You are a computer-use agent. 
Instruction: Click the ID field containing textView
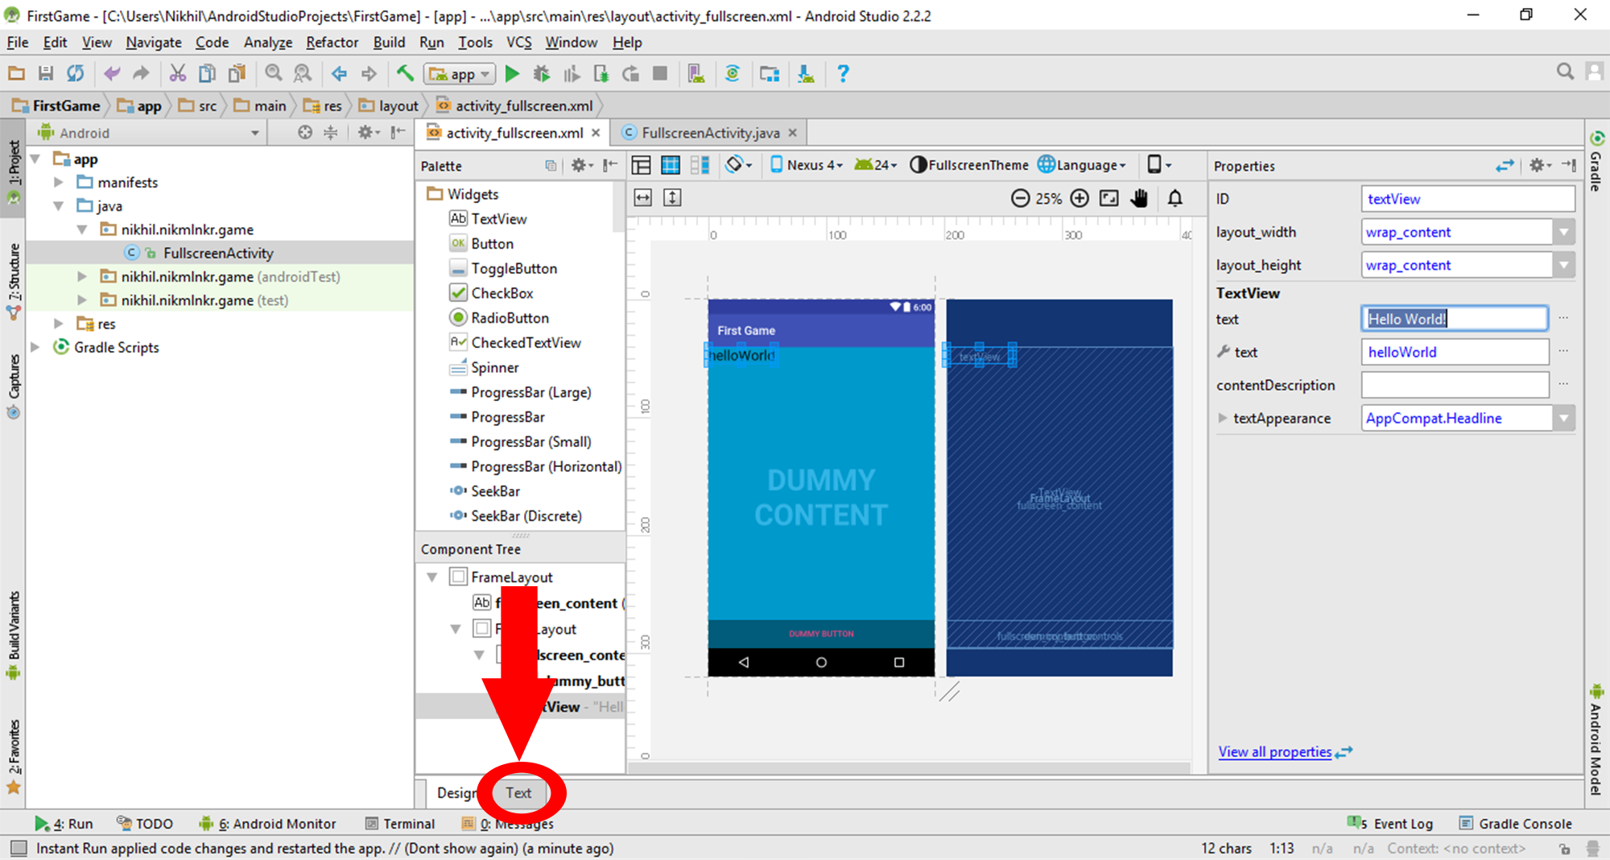[1468, 199]
